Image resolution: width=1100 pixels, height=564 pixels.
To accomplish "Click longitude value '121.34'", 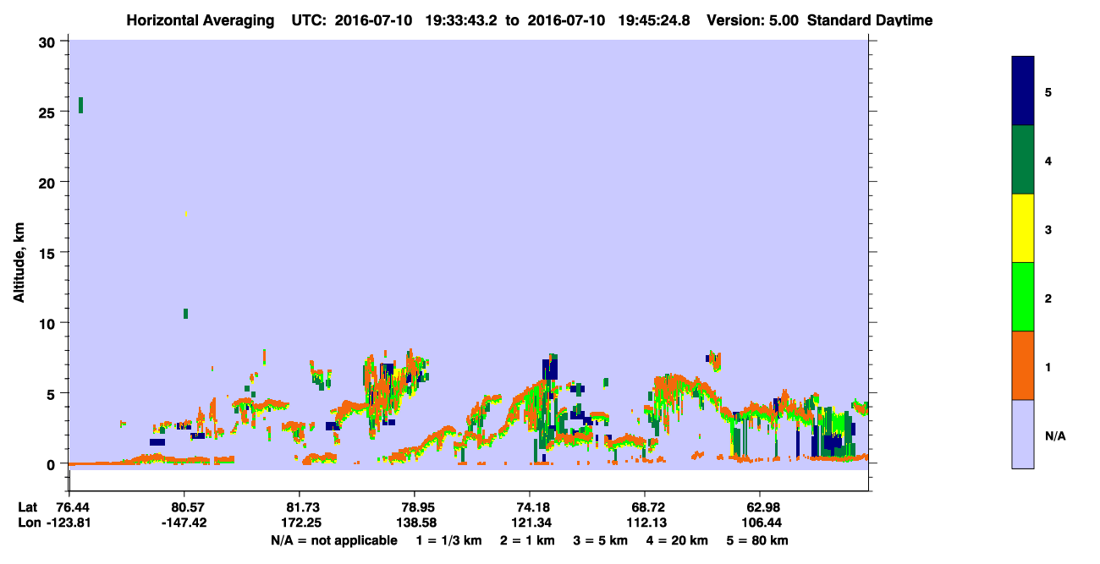I will point(530,523).
